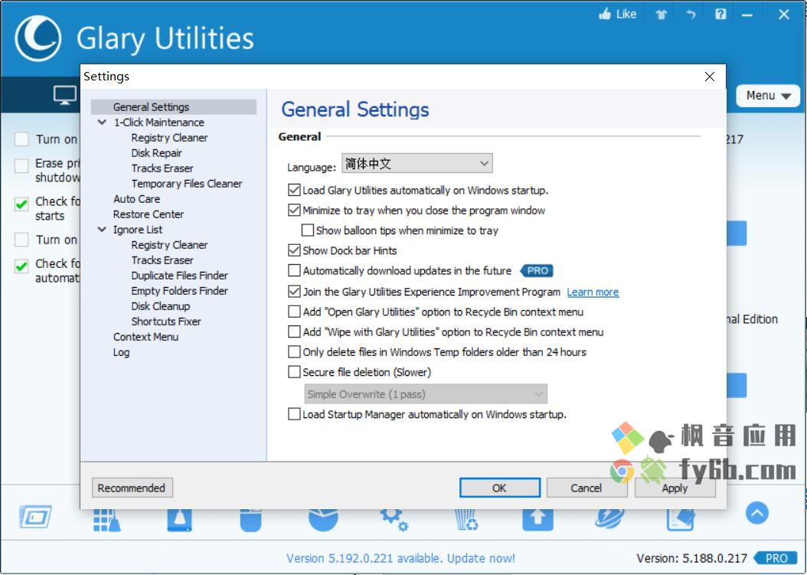Open Simple Overwrite (1 pass) dropdown

pyautogui.click(x=426, y=394)
